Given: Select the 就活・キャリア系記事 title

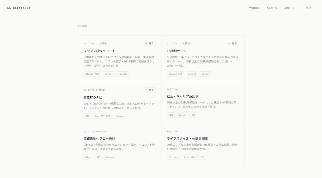Looking at the screenshot, I should [182, 96].
